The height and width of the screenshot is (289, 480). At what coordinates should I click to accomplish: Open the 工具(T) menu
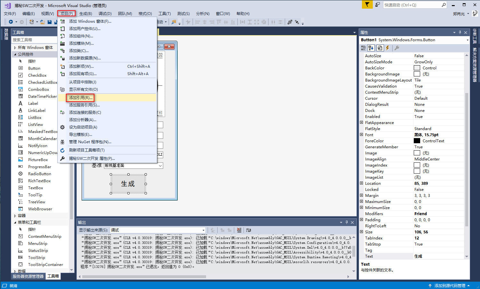(164, 13)
